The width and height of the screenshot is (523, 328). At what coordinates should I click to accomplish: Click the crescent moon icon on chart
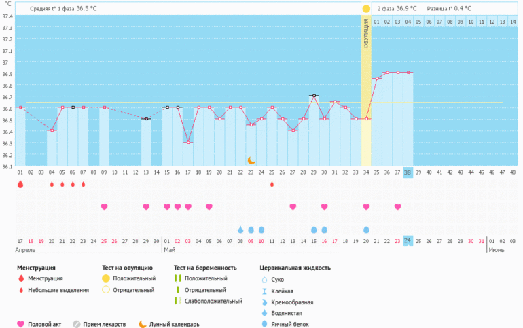(x=251, y=160)
